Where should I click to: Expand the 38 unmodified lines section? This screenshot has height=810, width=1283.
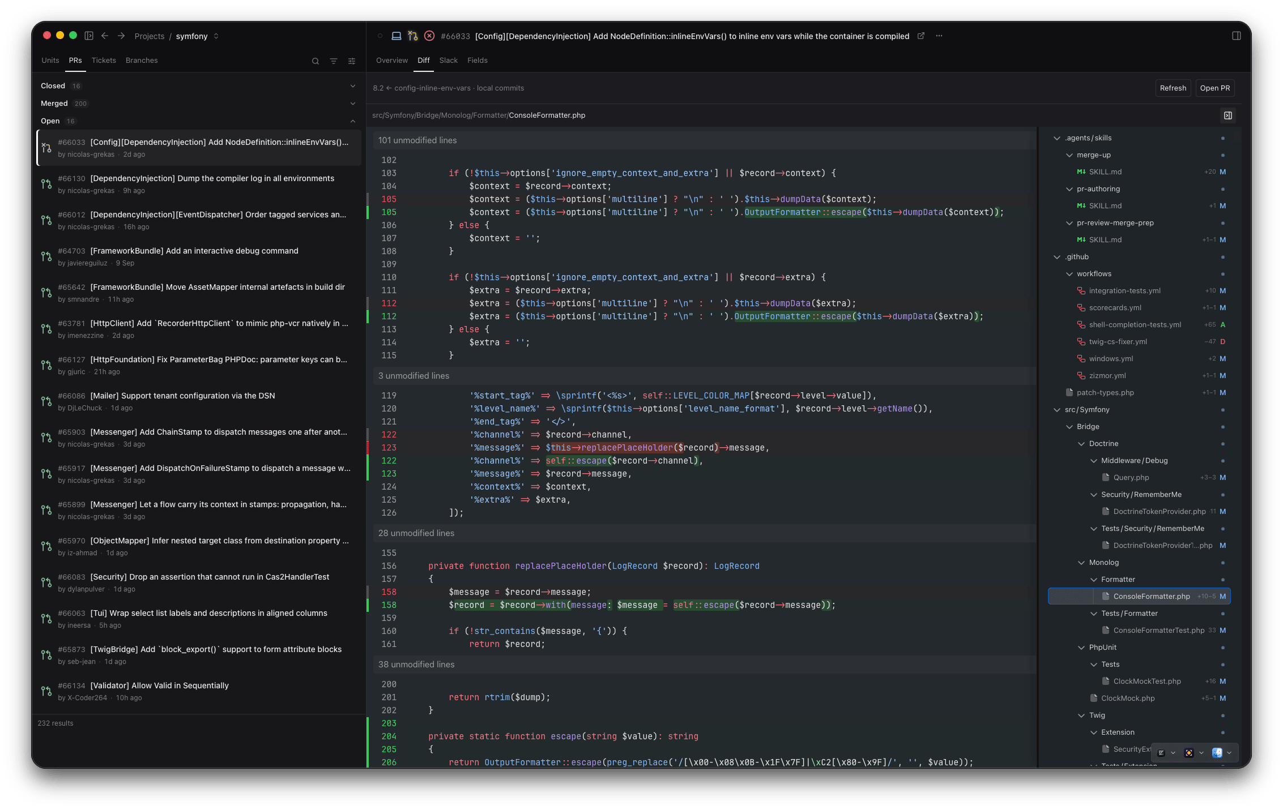coord(704,665)
